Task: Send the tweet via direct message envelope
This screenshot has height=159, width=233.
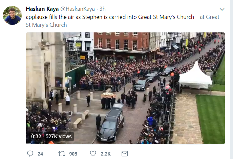Action: click(x=125, y=154)
